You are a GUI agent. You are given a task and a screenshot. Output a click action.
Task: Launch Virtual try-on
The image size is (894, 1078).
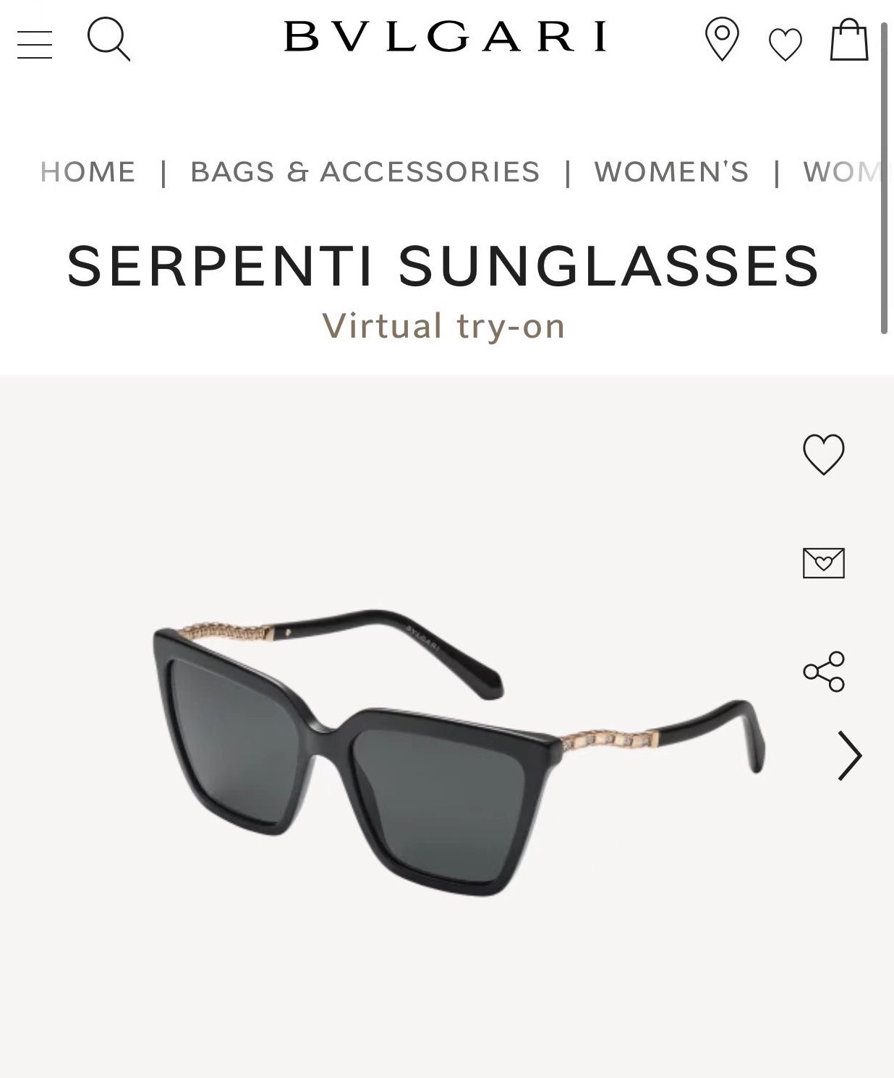click(443, 326)
